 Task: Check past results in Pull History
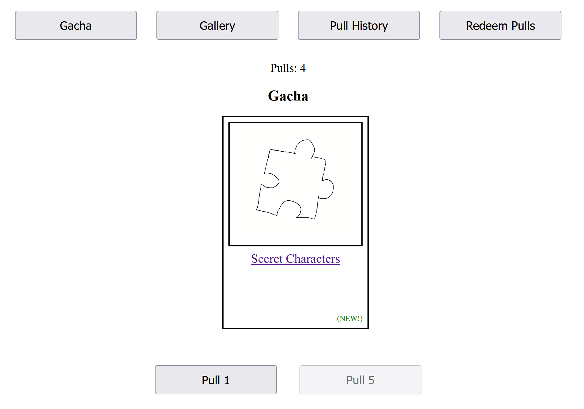[x=359, y=26]
